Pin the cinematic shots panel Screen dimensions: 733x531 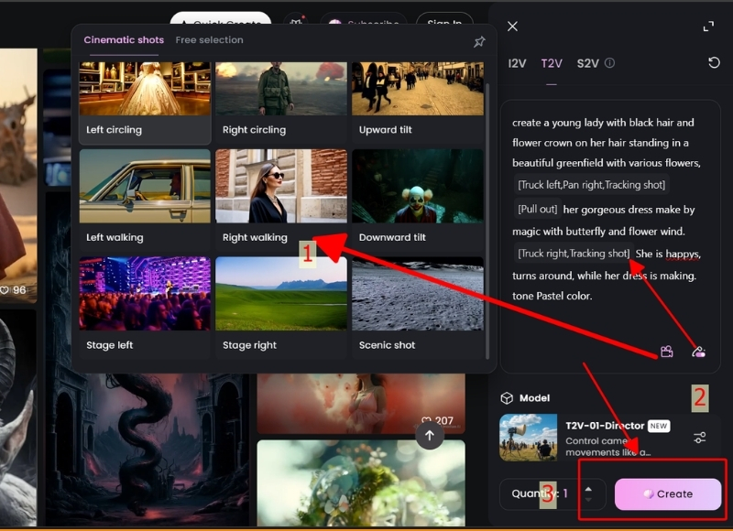479,41
